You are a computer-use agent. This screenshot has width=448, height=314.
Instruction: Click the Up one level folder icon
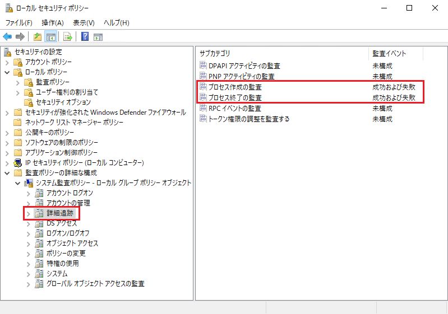[38, 37]
